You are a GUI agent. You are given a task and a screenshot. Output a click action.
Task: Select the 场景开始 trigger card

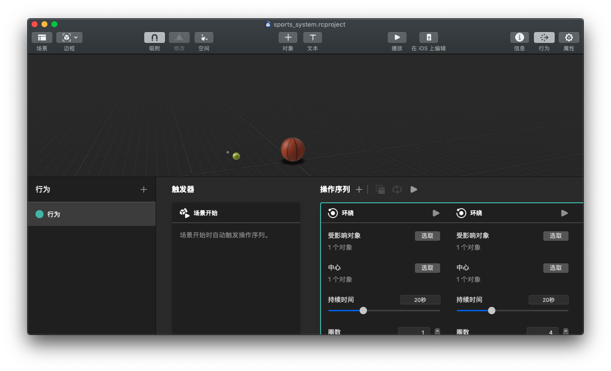[236, 213]
